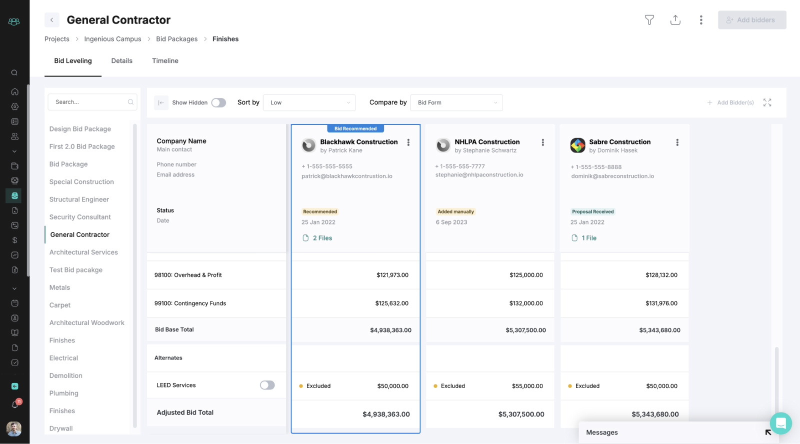
Task: Expand the Messages panel
Action: pos(768,432)
